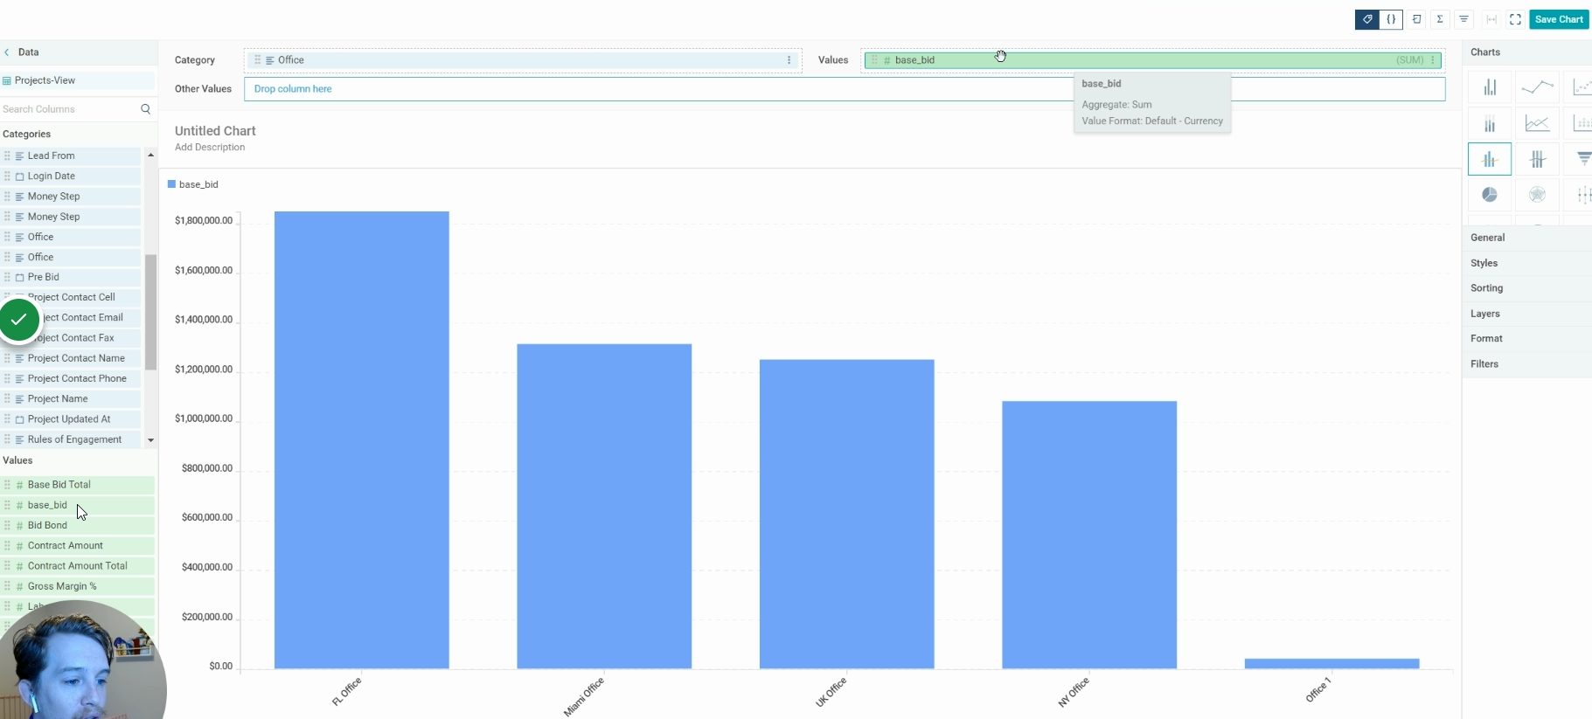This screenshot has height=719, width=1592.
Task: Click the Other Values drop column field
Action: [845, 89]
